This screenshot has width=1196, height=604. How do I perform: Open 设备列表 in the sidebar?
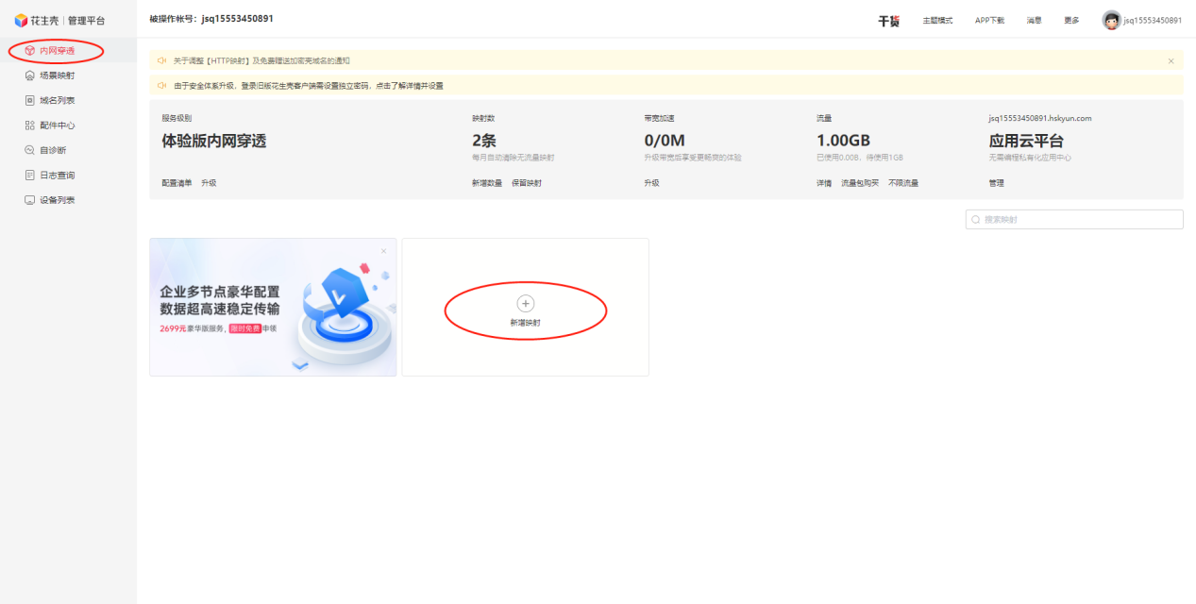[57, 200]
